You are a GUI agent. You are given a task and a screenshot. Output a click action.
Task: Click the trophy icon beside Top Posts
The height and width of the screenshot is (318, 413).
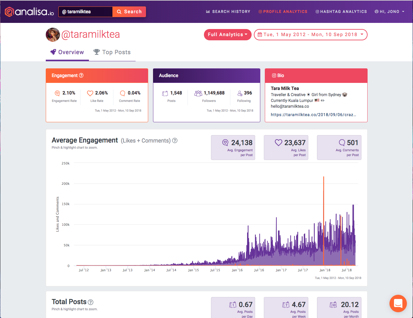96,52
